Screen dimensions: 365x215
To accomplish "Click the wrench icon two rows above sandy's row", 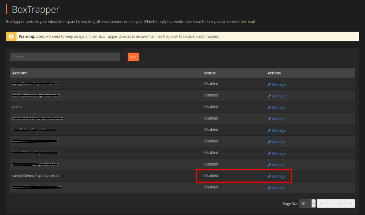I will click(x=270, y=153).
